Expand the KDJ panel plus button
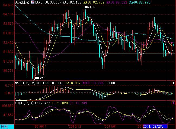This screenshot has width=176, height=129. click(x=173, y=103)
